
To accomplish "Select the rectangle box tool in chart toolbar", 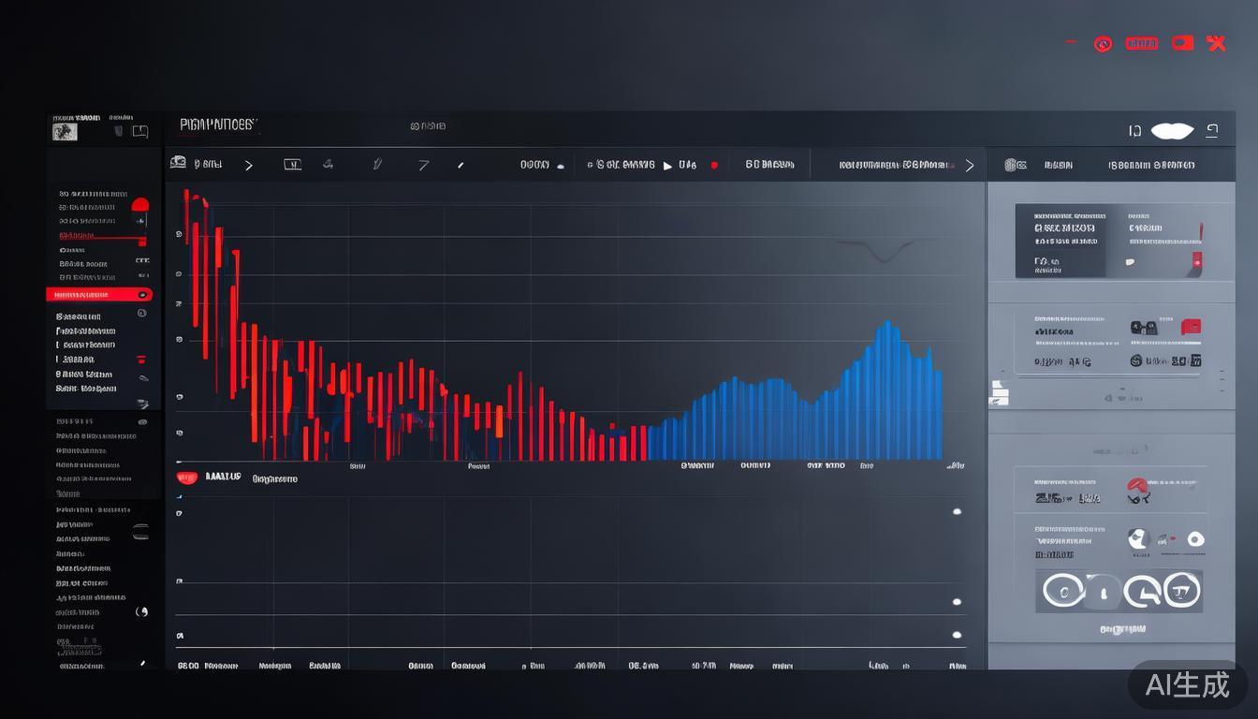I will click(x=292, y=165).
